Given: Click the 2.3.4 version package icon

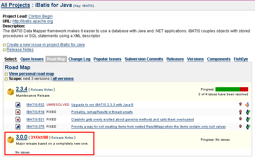Looking at the screenshot, I should [x=10, y=92].
